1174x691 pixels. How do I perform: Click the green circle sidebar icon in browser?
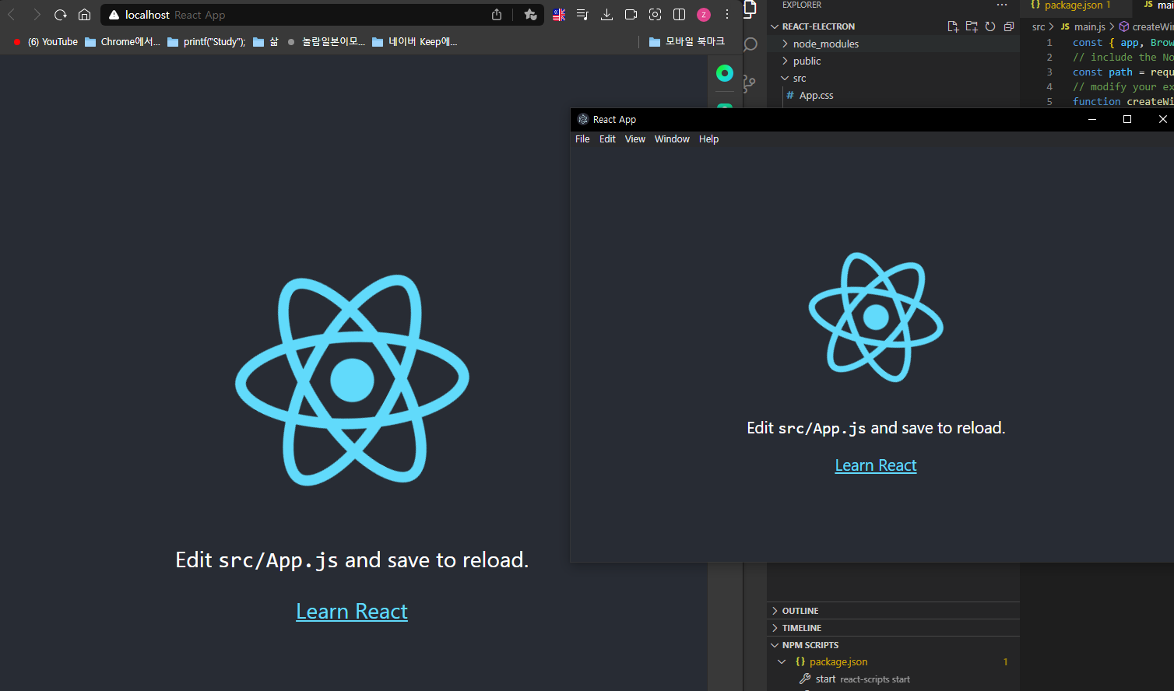[725, 73]
